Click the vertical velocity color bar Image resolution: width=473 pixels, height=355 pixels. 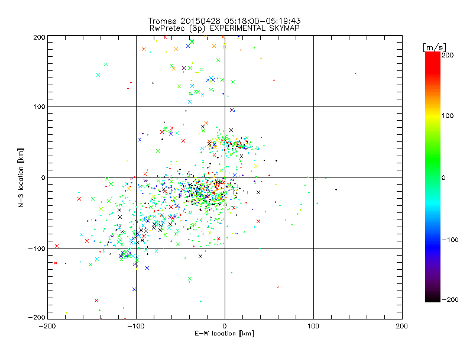pyautogui.click(x=433, y=177)
